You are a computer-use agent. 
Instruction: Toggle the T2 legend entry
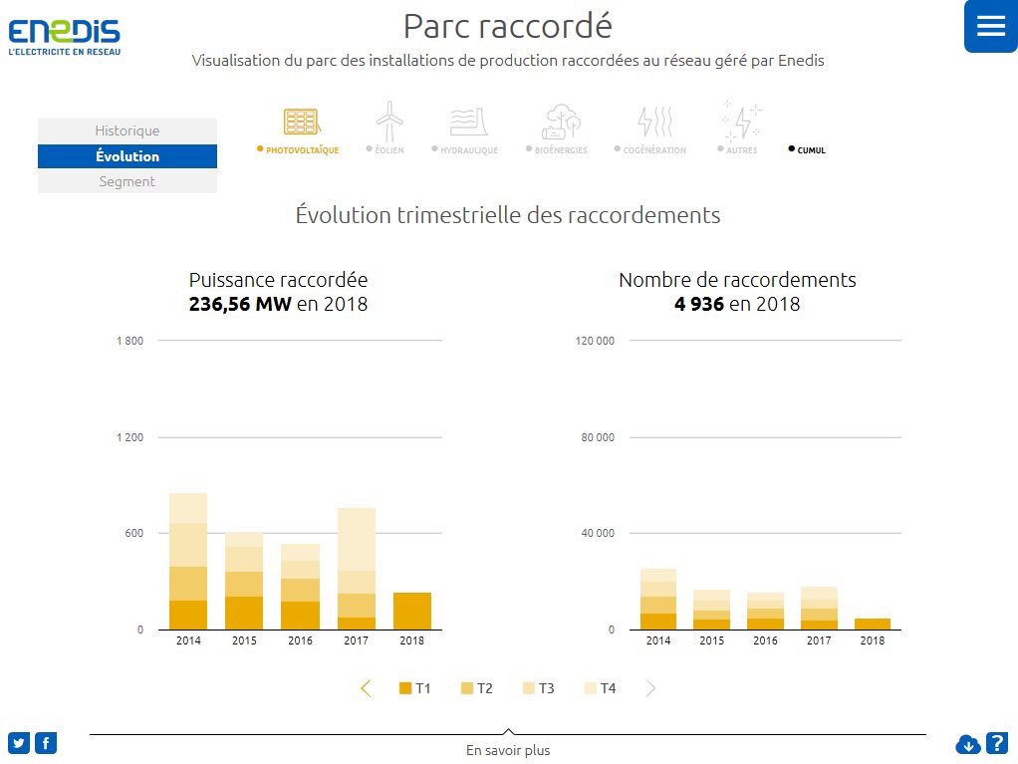(x=476, y=688)
